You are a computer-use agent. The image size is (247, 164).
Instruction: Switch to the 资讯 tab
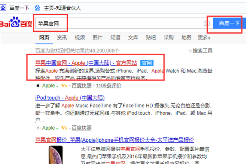click(x=62, y=38)
